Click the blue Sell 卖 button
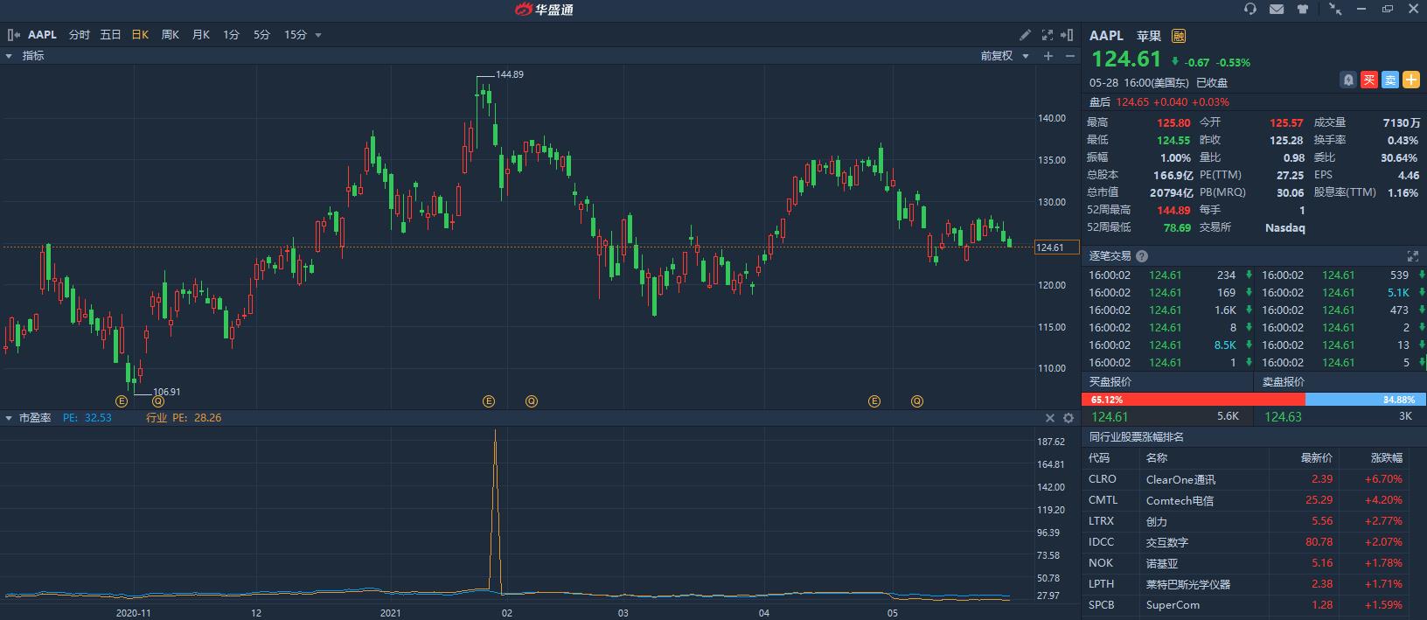The image size is (1427, 620). (x=1390, y=80)
